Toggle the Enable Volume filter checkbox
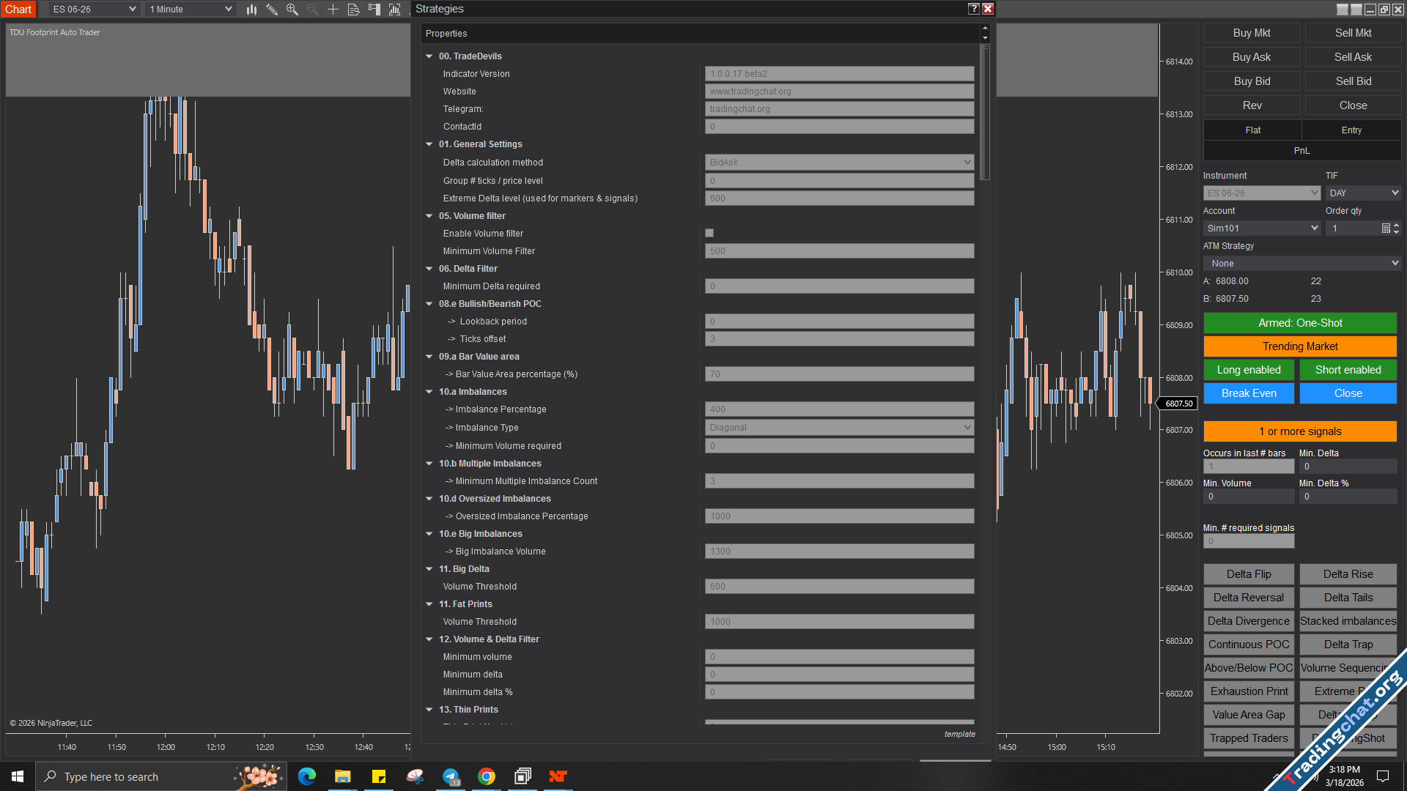Screen dimensions: 1407x791 point(709,234)
